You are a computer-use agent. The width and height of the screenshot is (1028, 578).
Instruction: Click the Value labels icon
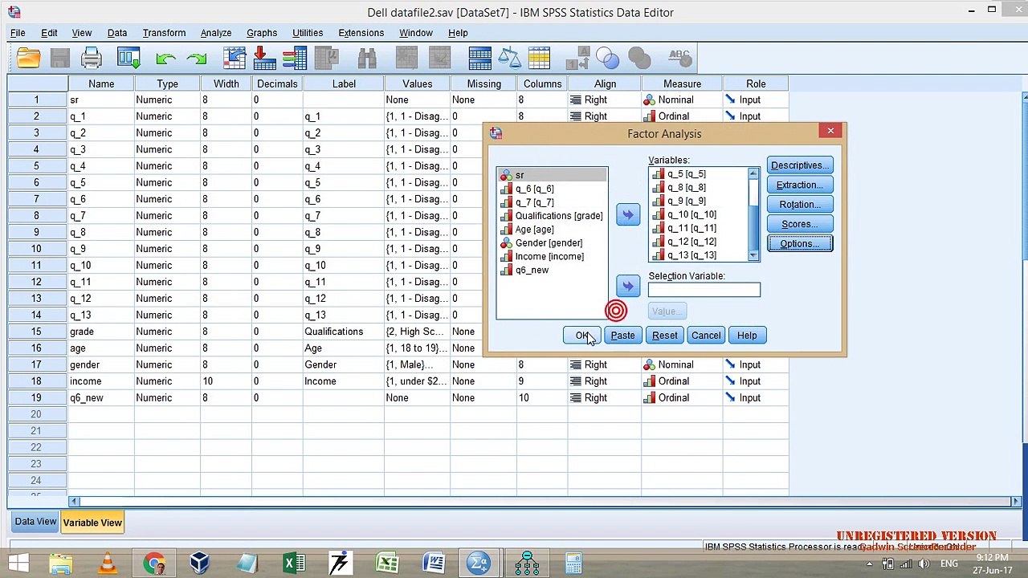pos(577,58)
